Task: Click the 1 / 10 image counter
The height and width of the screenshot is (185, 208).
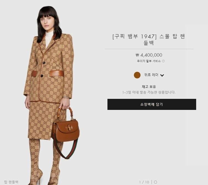Action: click(144, 182)
